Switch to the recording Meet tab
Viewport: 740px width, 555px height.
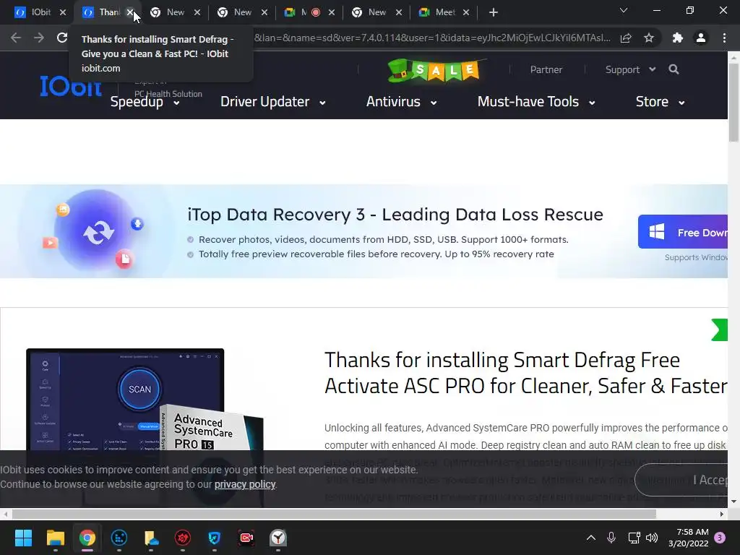(304, 12)
